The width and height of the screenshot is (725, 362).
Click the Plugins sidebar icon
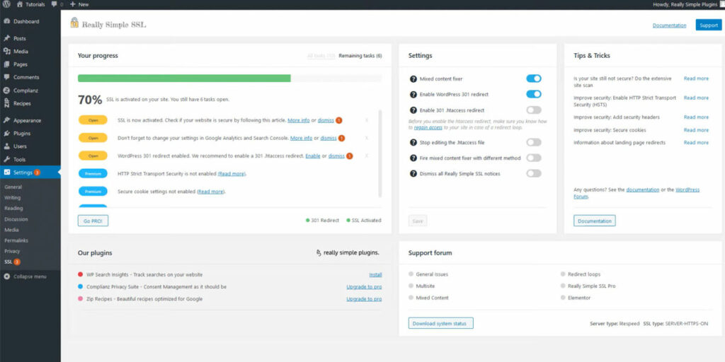point(7,134)
